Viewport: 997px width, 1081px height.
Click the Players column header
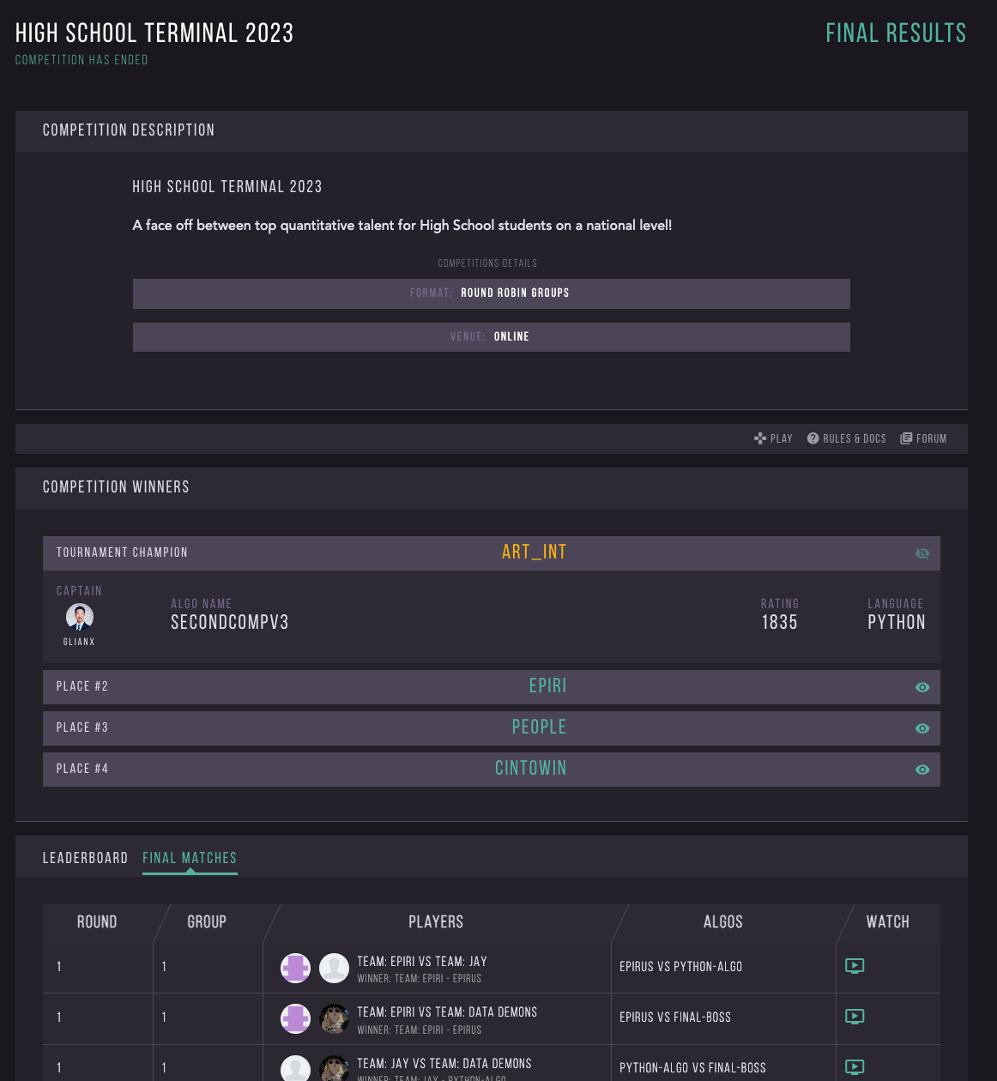pos(436,921)
